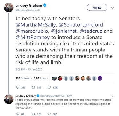119x116 pixels.
Task: Open the chevron menu on the reply tweet
Action: coord(113,96)
